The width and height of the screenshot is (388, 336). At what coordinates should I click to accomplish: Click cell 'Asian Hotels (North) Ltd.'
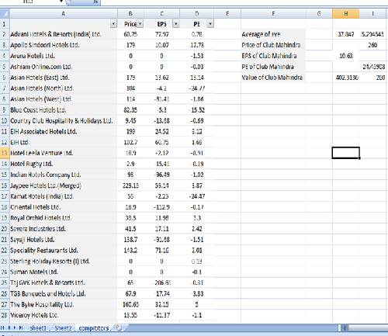click(x=64, y=88)
